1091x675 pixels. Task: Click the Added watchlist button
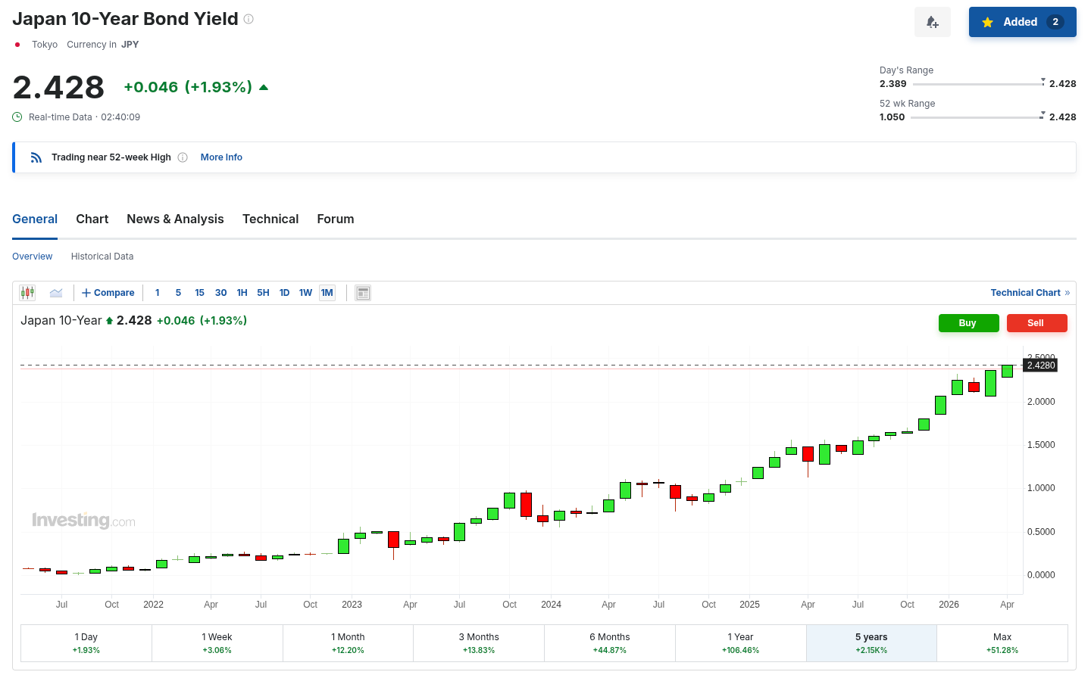pos(1023,22)
